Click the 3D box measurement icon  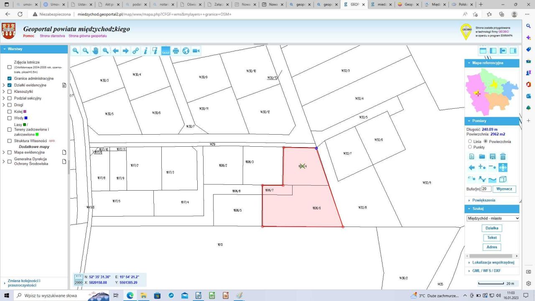[503, 179]
